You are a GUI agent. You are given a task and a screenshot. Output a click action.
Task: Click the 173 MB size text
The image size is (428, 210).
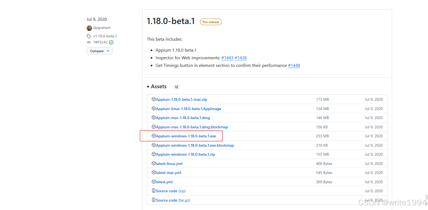pos(323,99)
